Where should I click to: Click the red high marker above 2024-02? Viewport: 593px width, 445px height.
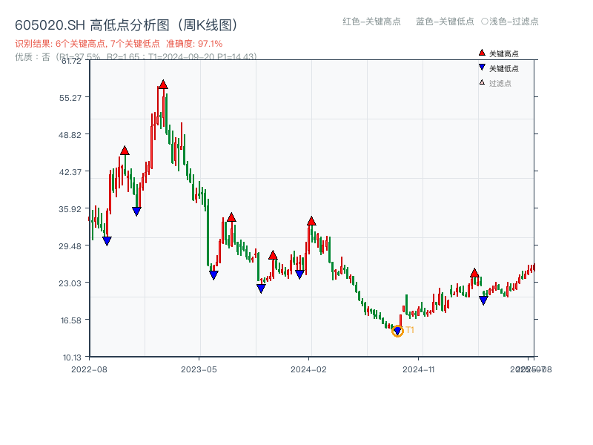click(x=311, y=220)
